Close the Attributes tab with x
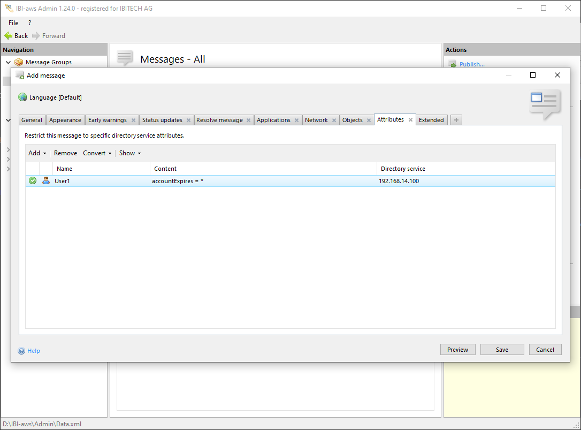This screenshot has width=581, height=430. click(x=411, y=120)
